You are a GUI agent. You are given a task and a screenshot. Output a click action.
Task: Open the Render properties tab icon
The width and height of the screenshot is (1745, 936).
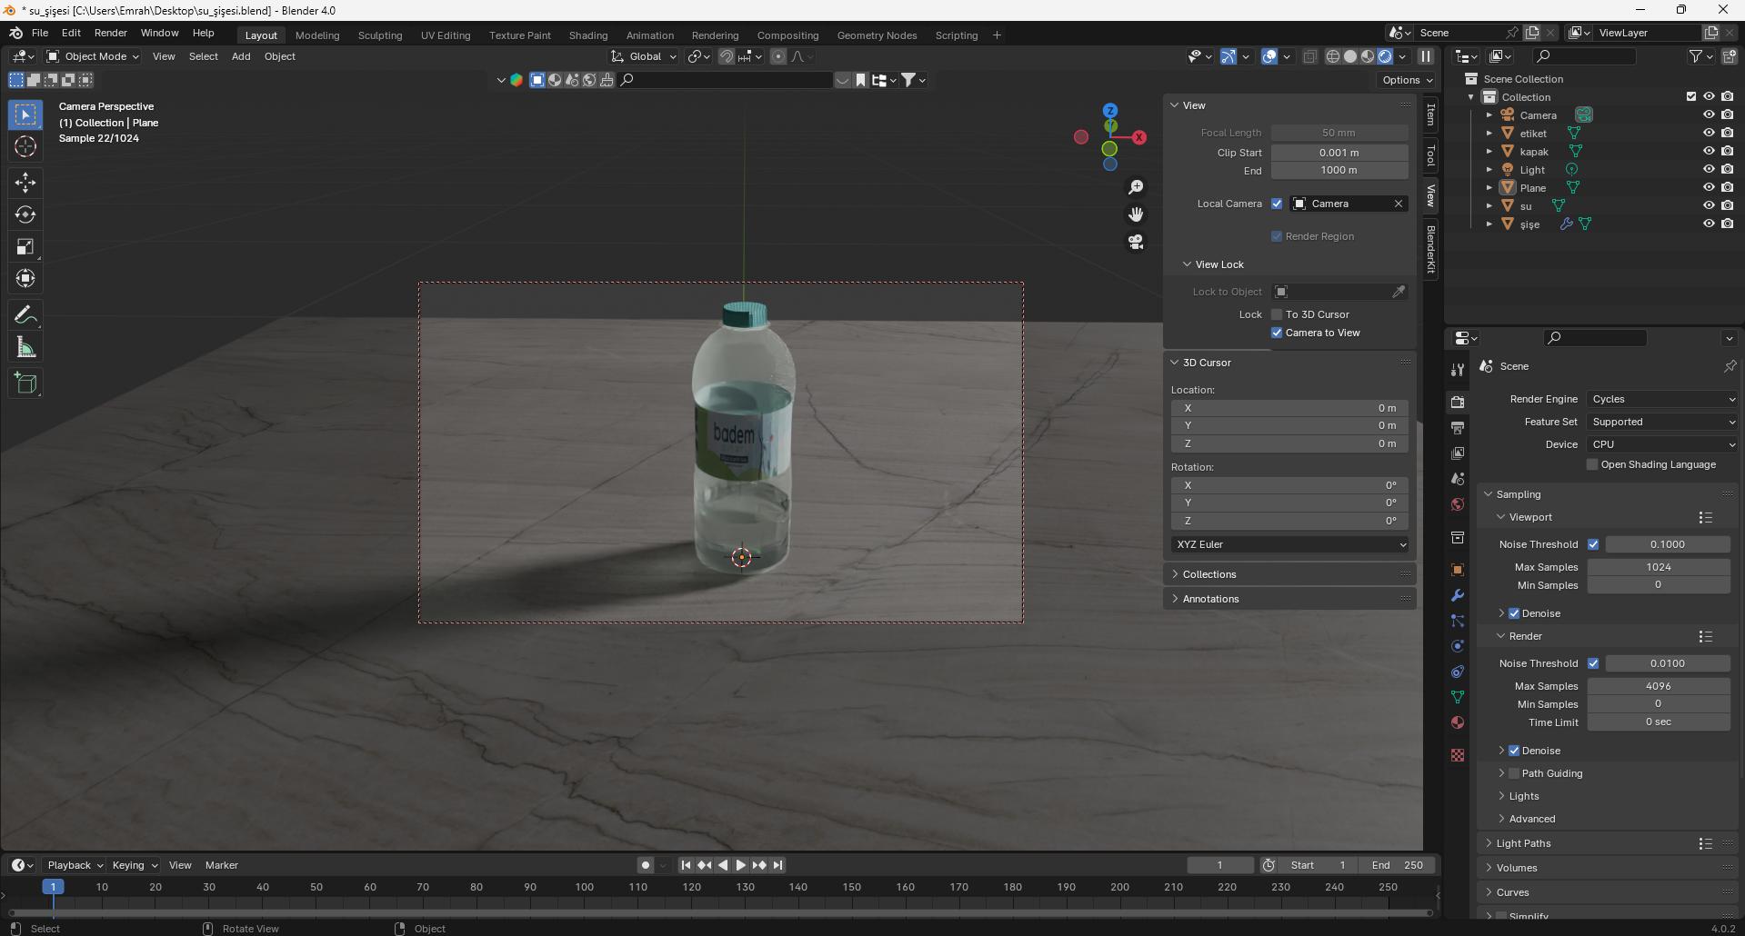click(x=1458, y=402)
